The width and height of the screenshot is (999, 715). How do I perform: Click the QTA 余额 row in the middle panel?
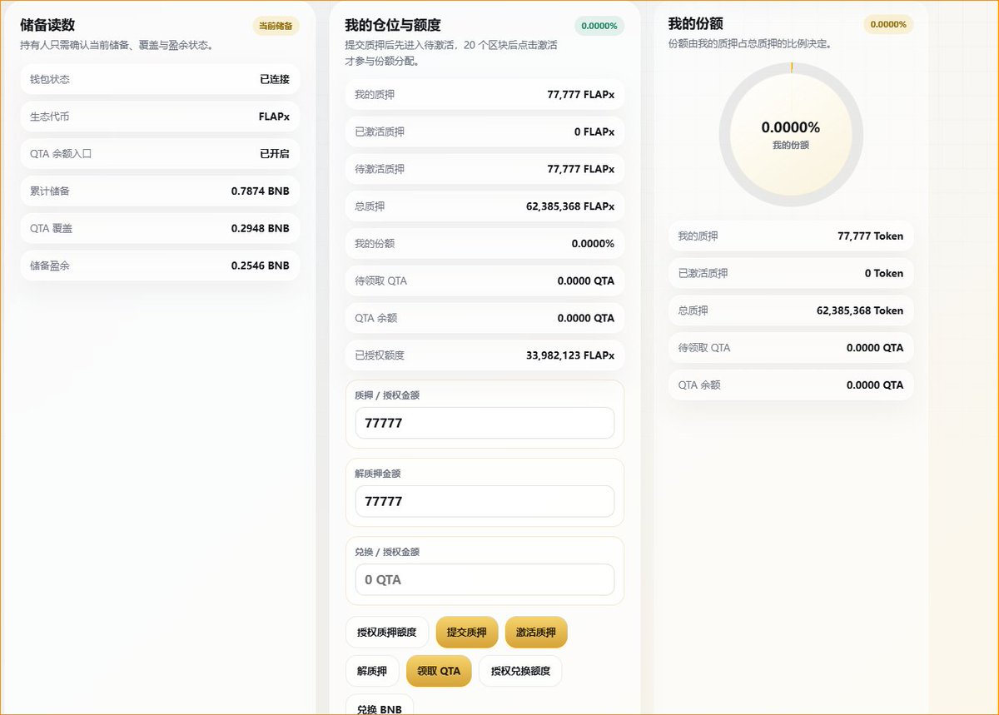(x=485, y=318)
